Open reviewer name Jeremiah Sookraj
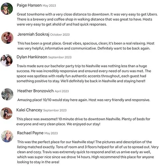This screenshot has height=166, width=166. pos(33,34)
